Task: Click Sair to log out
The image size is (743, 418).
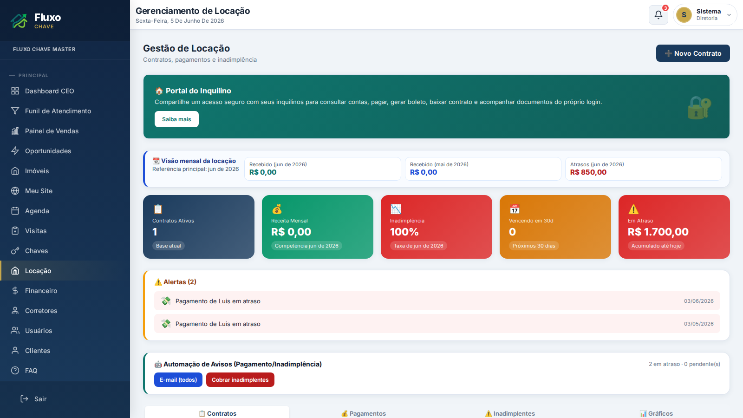Action: click(65, 399)
